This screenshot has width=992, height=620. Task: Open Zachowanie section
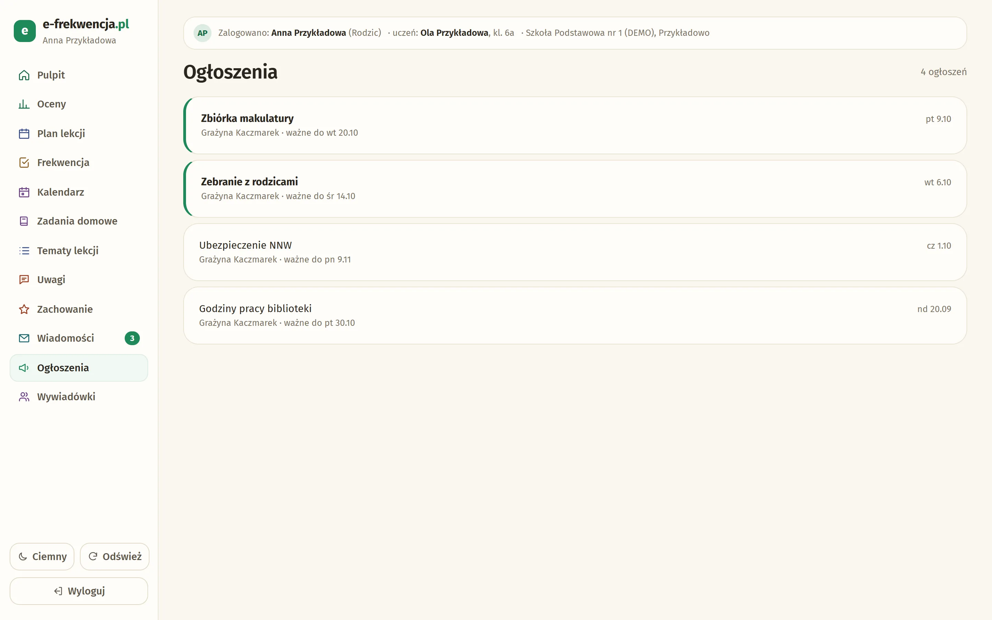click(79, 309)
